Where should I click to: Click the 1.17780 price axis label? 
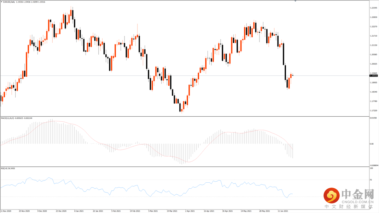(x=374, y=101)
